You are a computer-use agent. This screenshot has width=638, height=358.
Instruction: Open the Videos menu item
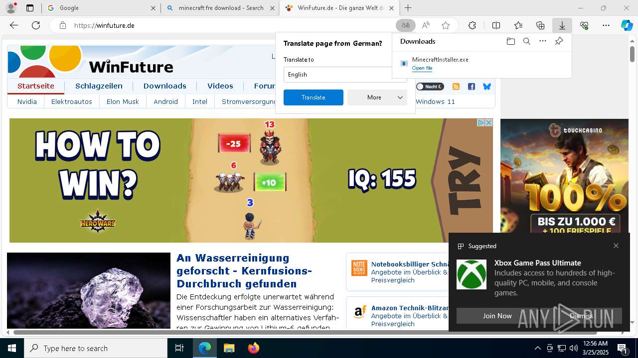point(220,86)
